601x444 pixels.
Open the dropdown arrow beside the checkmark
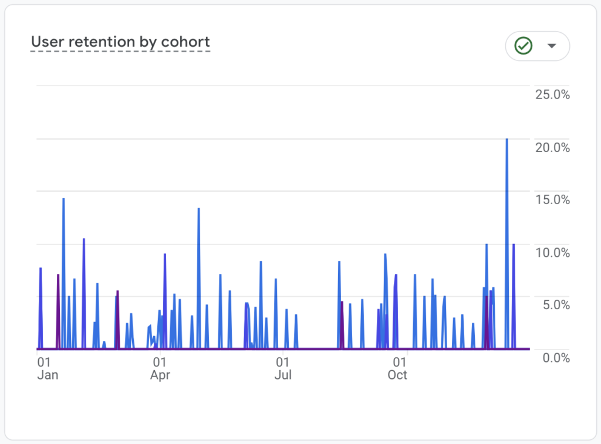(x=551, y=46)
